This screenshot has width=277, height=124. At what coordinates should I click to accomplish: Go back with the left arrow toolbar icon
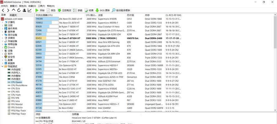coord(3,10)
